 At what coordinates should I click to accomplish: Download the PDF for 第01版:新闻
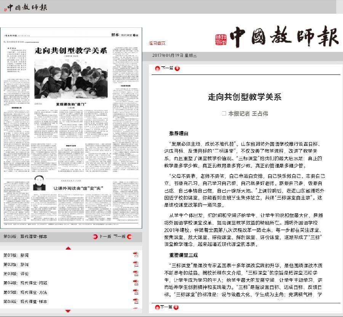tap(136, 255)
